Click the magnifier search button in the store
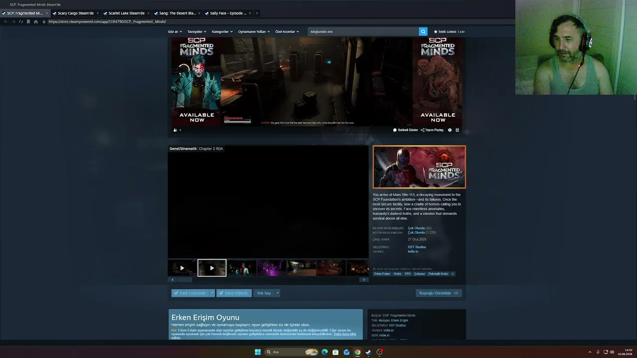The height and width of the screenshot is (358, 637). coord(423,31)
